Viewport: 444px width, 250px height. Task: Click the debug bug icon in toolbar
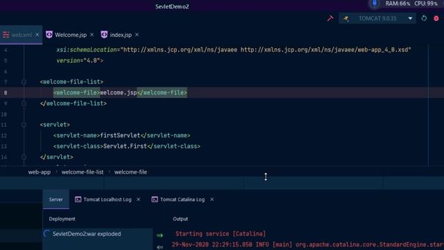tap(436, 19)
